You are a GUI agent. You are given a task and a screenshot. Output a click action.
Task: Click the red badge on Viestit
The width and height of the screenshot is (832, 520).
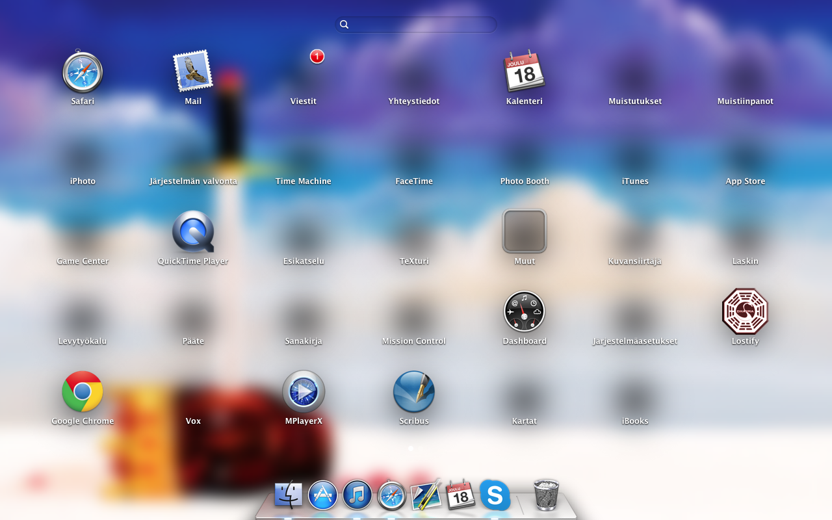tap(317, 57)
